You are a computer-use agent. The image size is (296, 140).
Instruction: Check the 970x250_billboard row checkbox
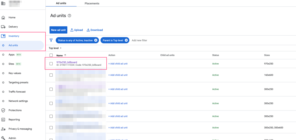[x=51, y=64]
